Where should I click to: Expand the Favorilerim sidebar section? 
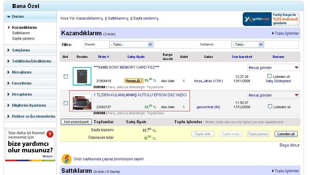pos(30,83)
